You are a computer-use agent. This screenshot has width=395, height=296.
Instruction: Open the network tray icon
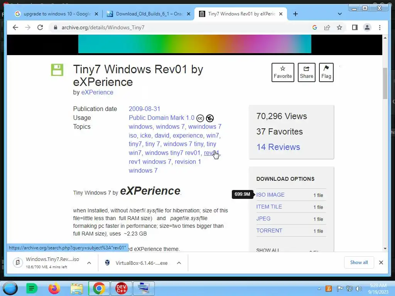click(x=349, y=289)
